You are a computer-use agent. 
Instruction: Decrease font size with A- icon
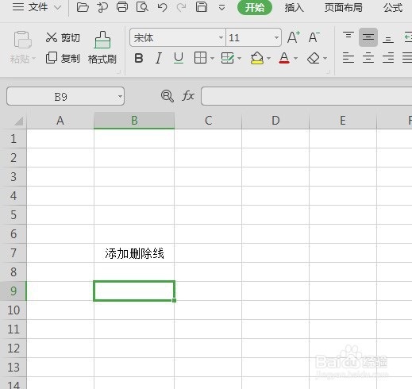click(x=314, y=37)
